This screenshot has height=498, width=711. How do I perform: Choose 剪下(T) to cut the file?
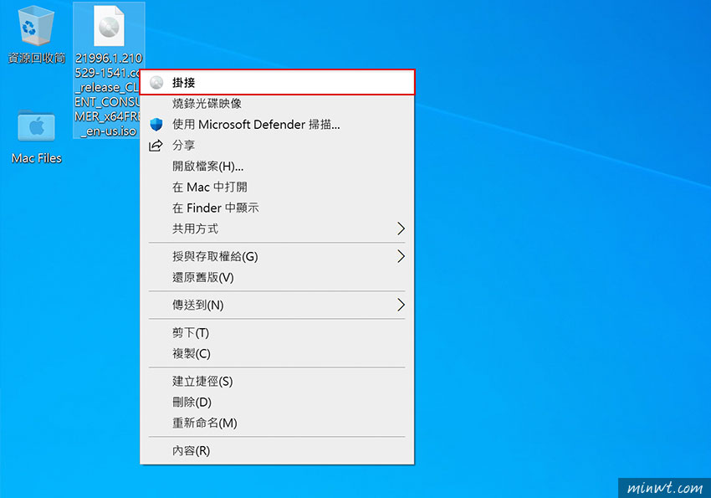[x=277, y=332]
